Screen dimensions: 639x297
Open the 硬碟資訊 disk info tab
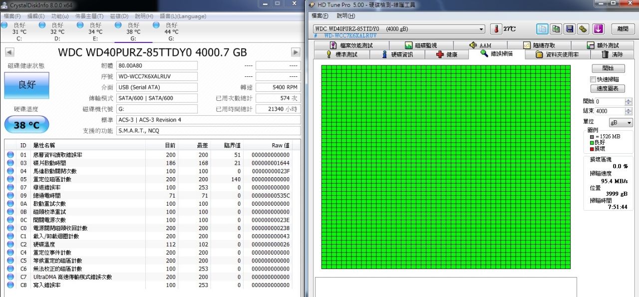pyautogui.click(x=397, y=54)
